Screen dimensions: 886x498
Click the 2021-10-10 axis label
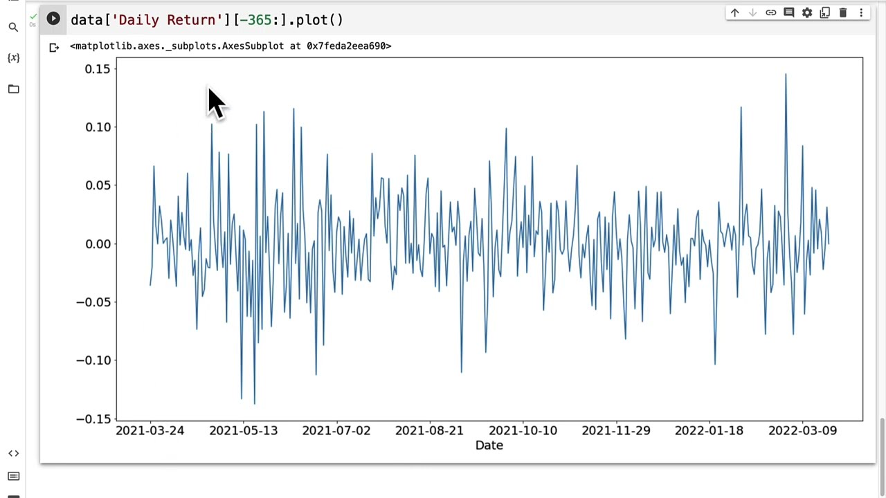pyautogui.click(x=523, y=430)
